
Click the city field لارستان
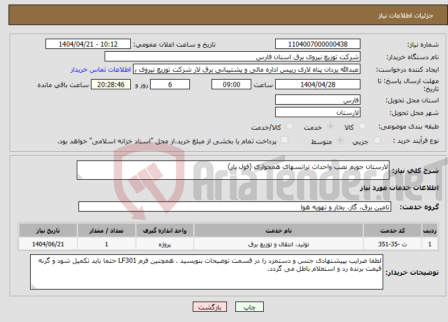pyautogui.click(x=318, y=113)
